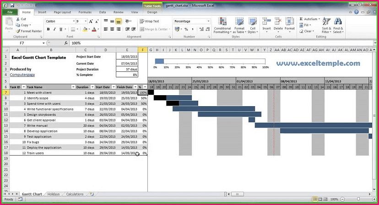Open Task Name column filter dropdown
Image resolution: width=379 pixels, height=205 pixels.
coord(73,87)
